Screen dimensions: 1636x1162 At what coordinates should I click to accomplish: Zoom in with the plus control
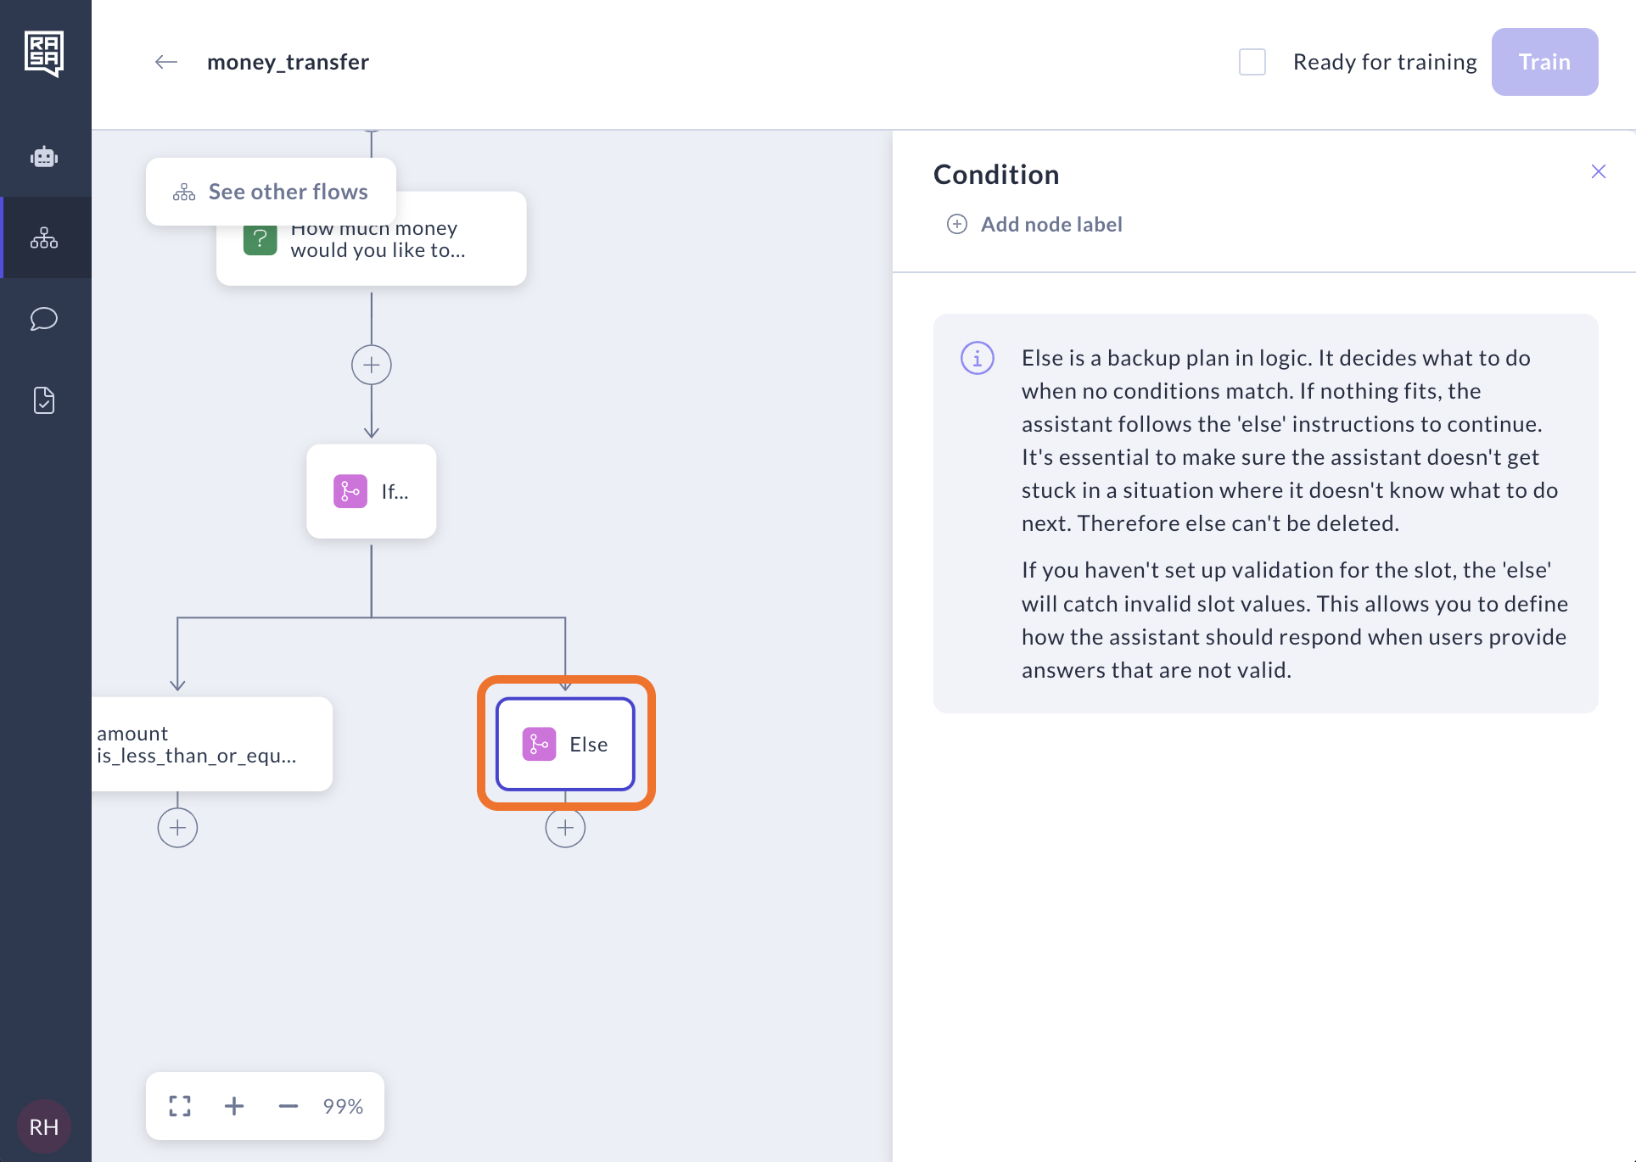234,1106
